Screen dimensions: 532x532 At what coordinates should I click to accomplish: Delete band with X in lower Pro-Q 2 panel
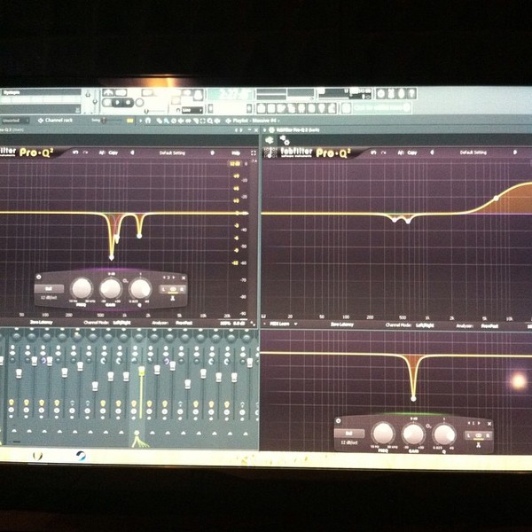pos(489,424)
